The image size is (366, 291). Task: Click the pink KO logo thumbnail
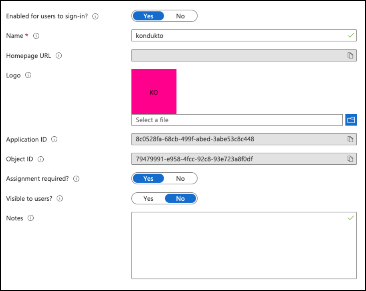tap(154, 92)
